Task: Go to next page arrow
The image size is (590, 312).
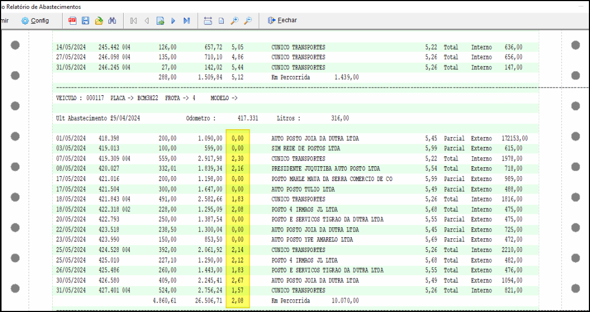Action: click(173, 21)
